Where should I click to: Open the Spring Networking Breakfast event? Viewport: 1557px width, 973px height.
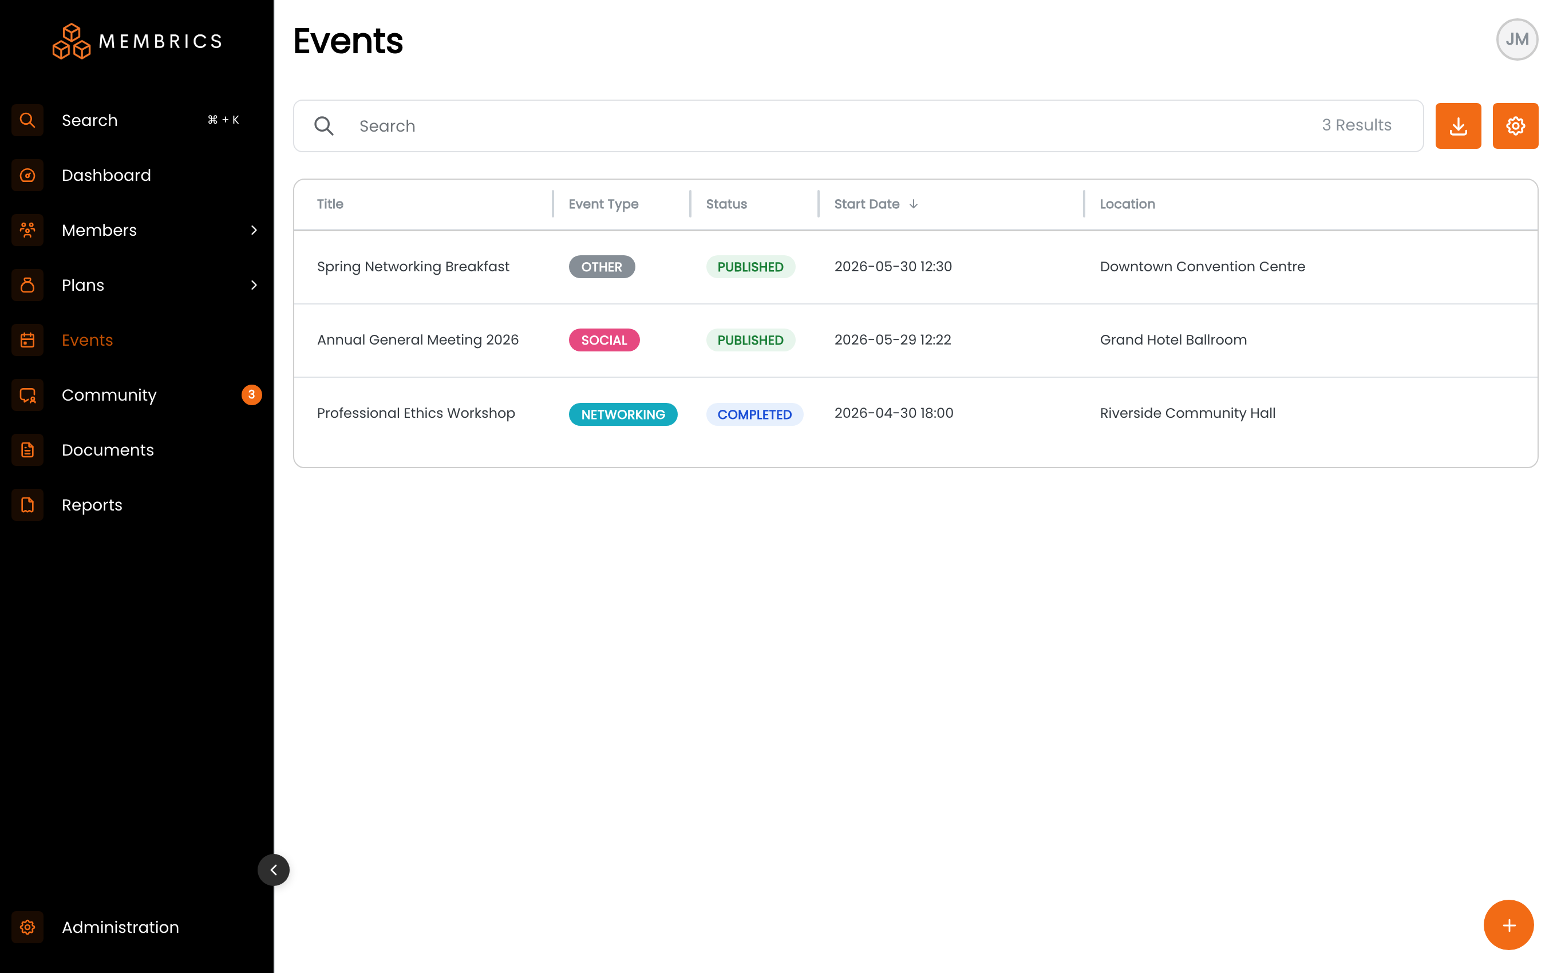point(412,266)
